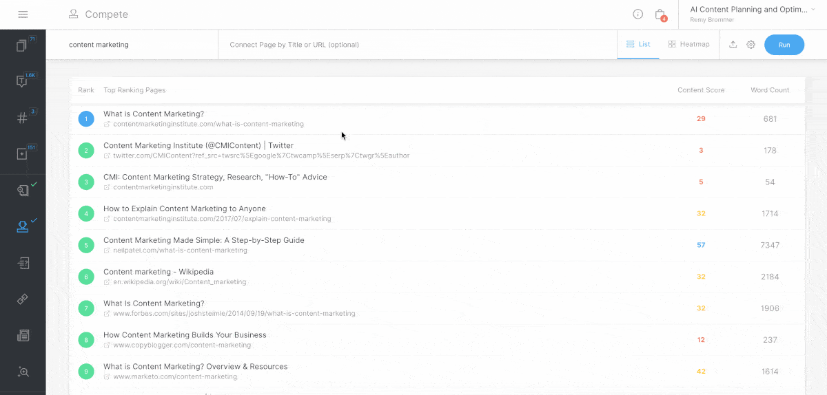
Task: Open the pages inventory icon with 71 badge
Action: (22, 45)
